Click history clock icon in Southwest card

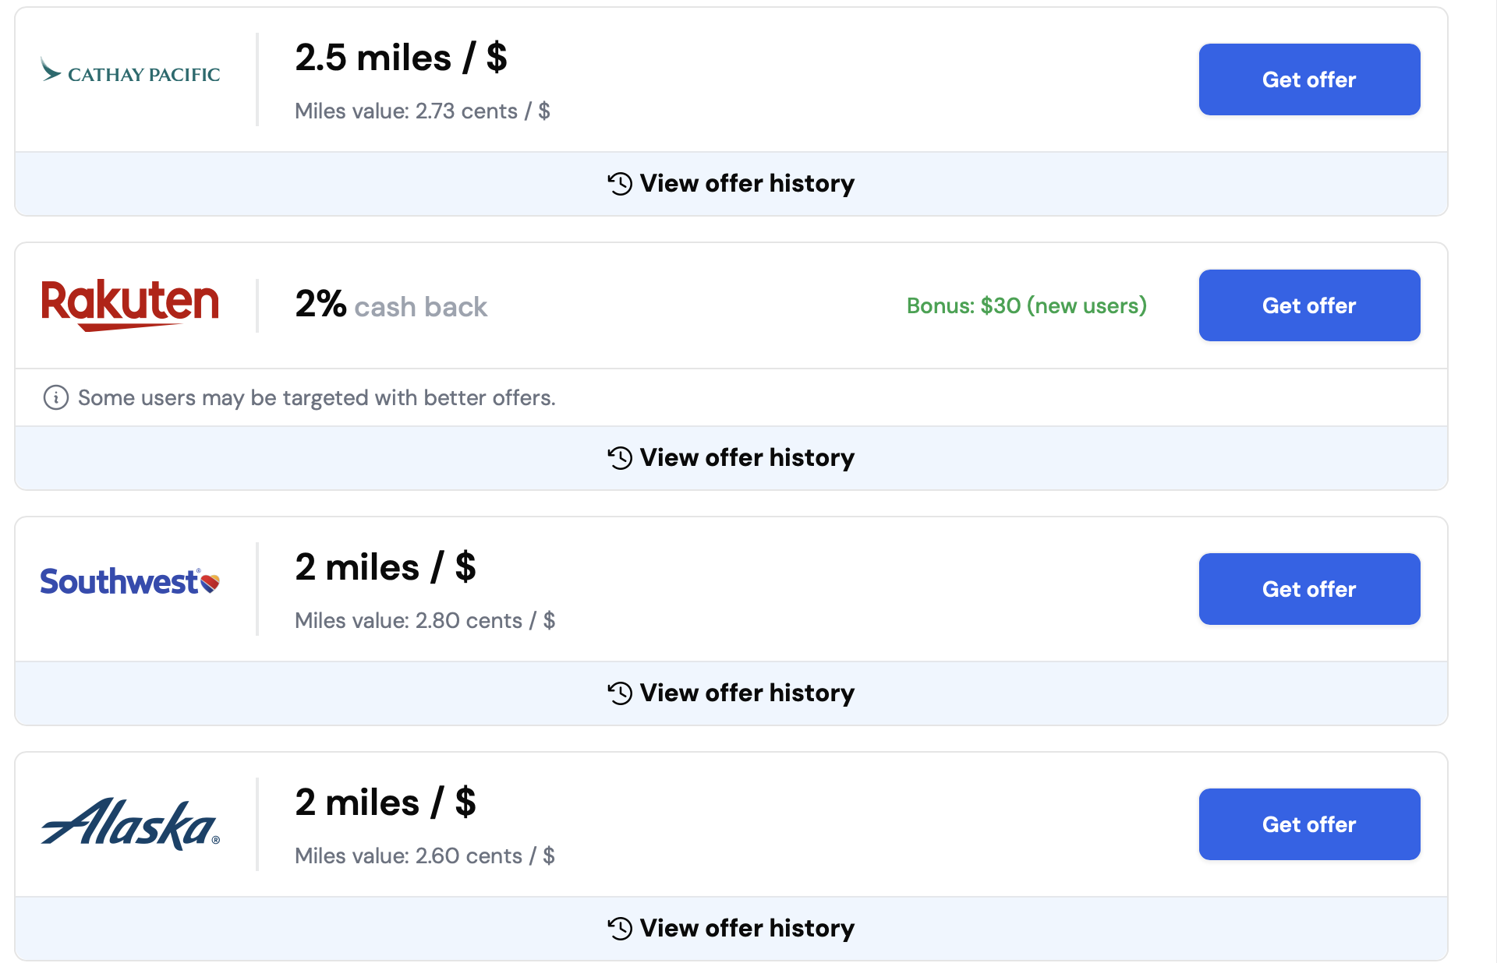(x=620, y=693)
